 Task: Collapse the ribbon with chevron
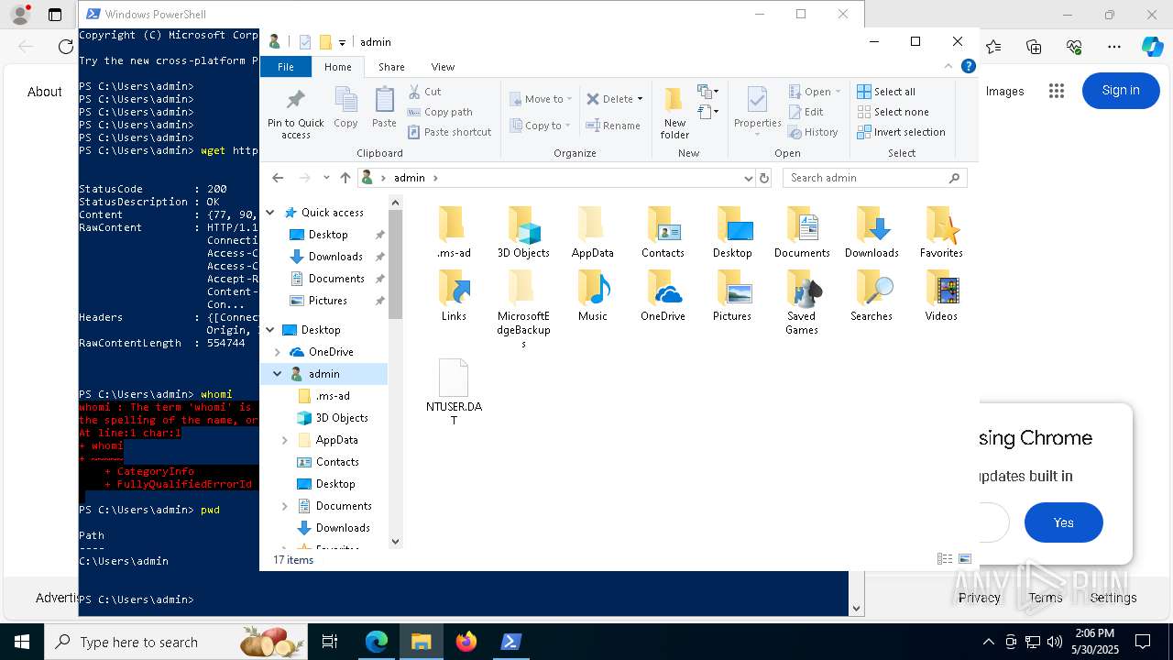[948, 66]
